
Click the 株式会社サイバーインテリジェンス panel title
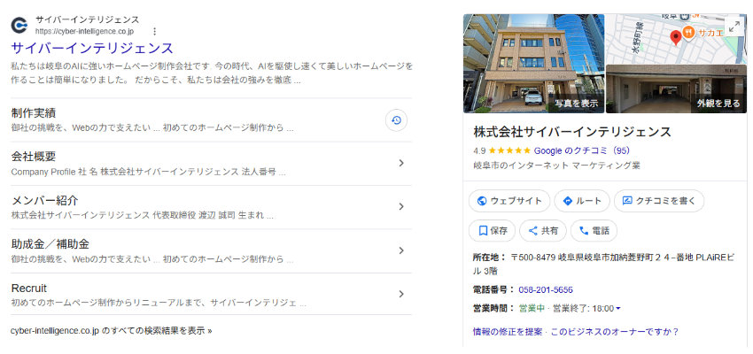click(572, 132)
